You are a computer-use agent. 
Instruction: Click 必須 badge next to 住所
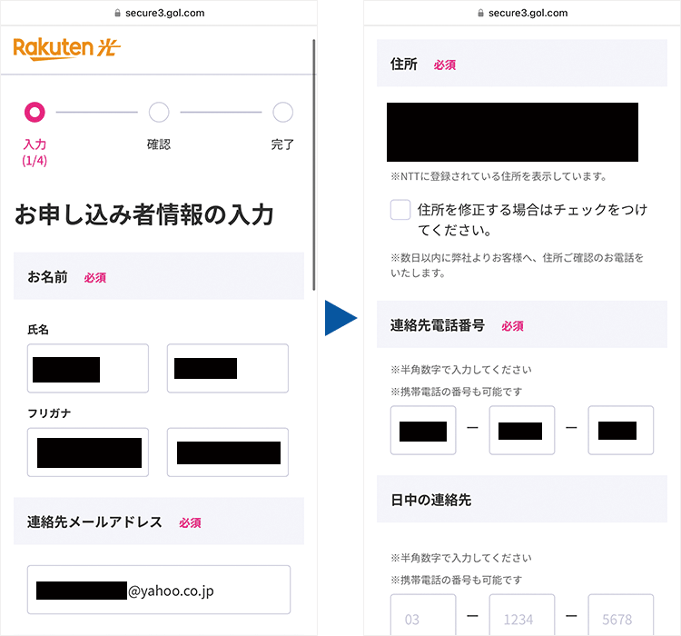point(445,65)
